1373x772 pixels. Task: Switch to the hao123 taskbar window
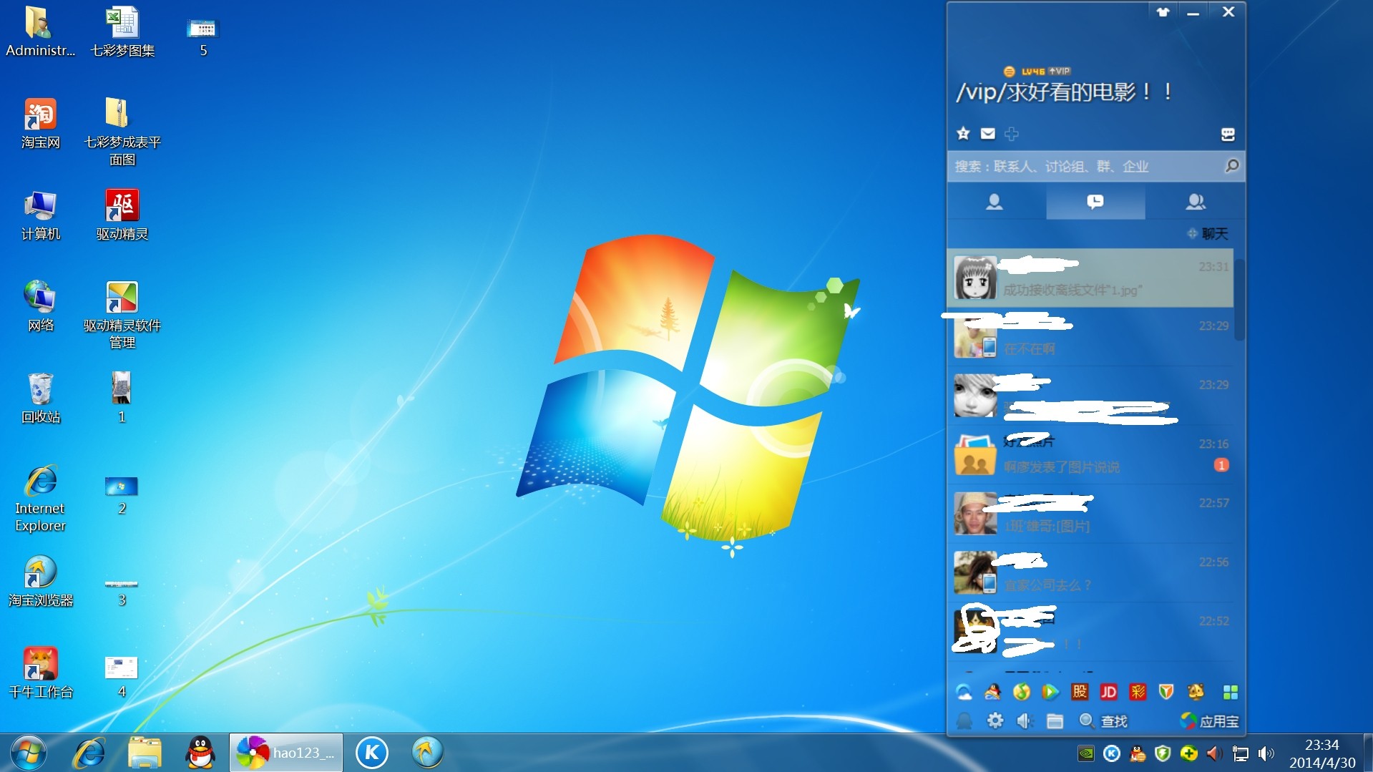(286, 753)
